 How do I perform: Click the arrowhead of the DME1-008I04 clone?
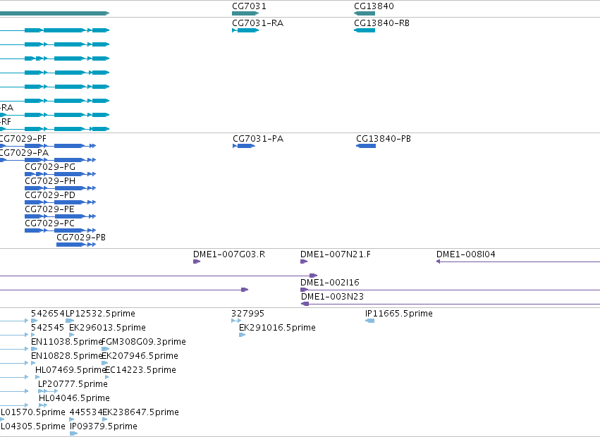(x=438, y=261)
